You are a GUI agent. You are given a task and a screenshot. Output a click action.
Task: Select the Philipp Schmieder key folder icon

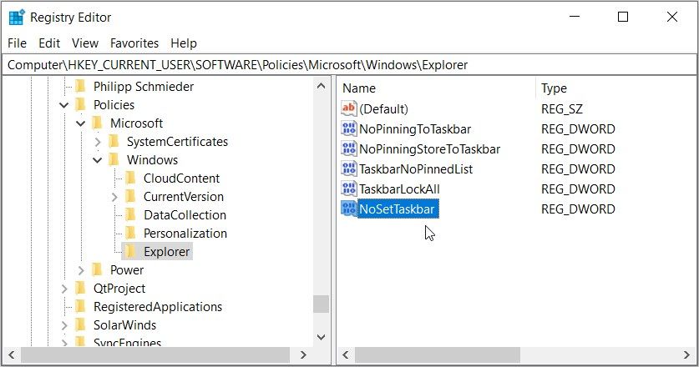coord(80,86)
